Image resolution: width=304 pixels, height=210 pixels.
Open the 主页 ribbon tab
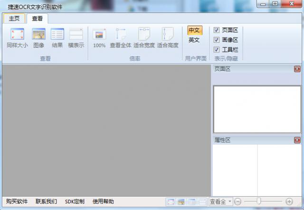14,19
